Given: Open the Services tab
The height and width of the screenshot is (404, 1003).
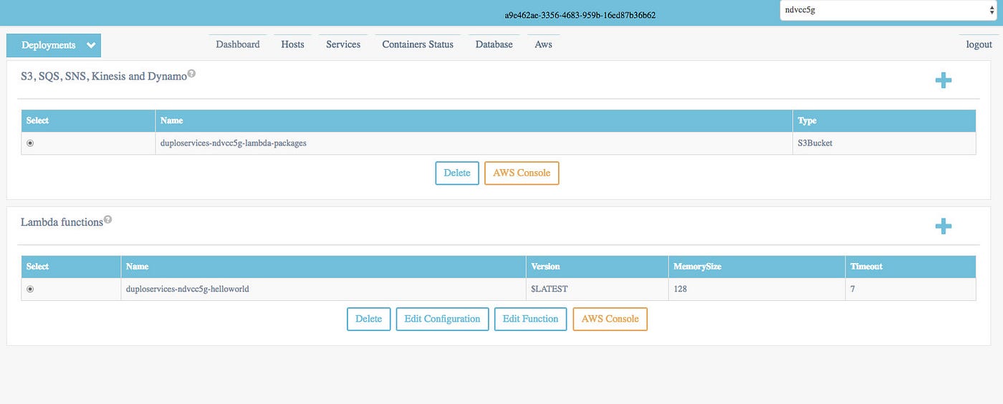Looking at the screenshot, I should coord(343,44).
